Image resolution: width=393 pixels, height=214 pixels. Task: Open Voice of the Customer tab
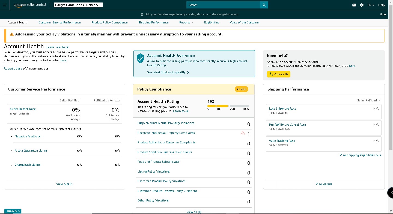[x=245, y=22]
